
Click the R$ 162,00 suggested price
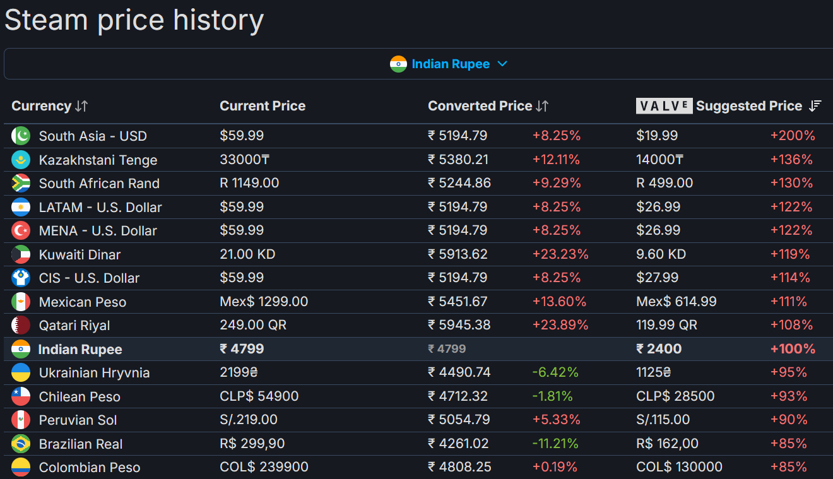667,444
